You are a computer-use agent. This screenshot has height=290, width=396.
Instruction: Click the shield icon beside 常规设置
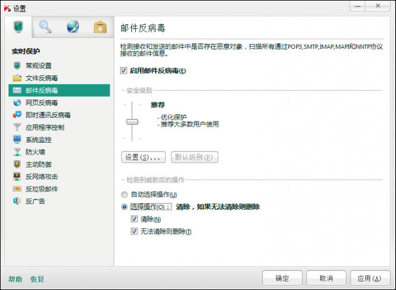pos(17,65)
